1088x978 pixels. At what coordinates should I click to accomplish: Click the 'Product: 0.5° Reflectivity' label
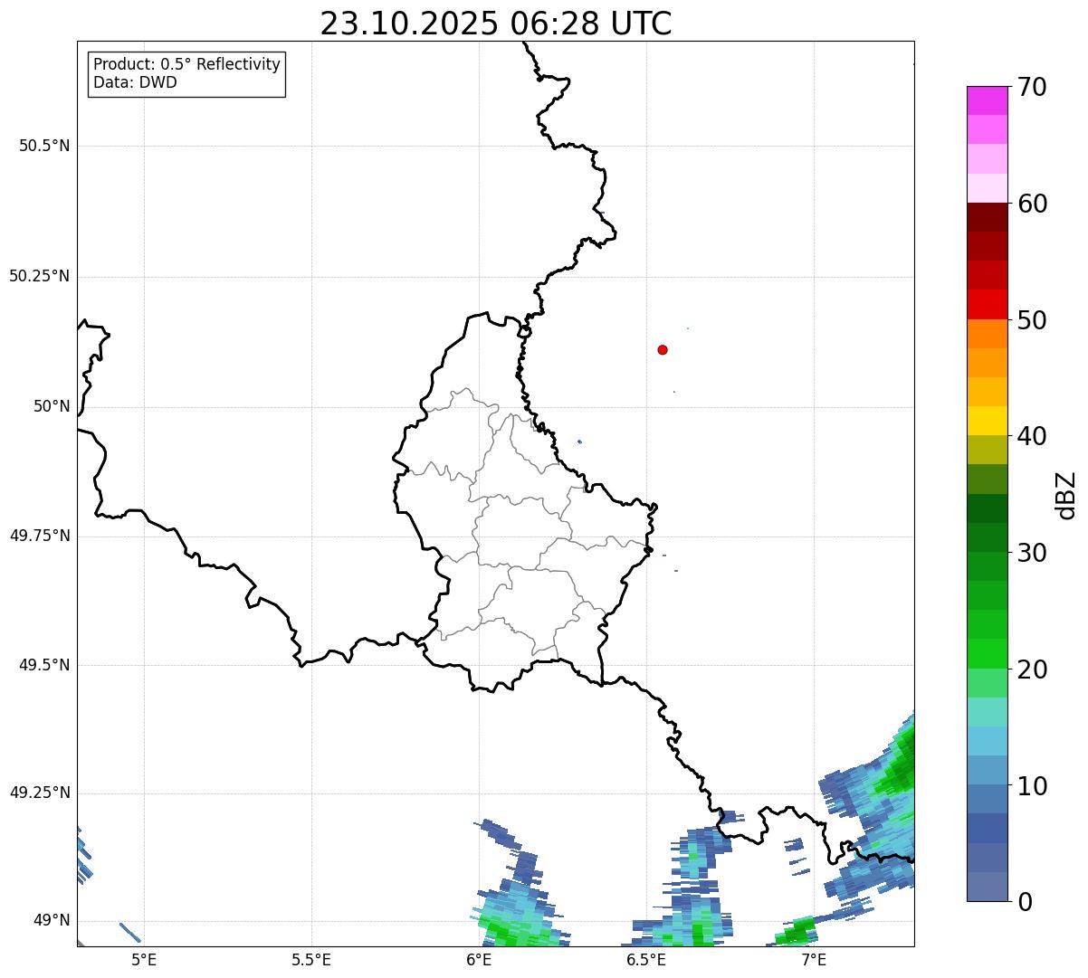click(186, 65)
